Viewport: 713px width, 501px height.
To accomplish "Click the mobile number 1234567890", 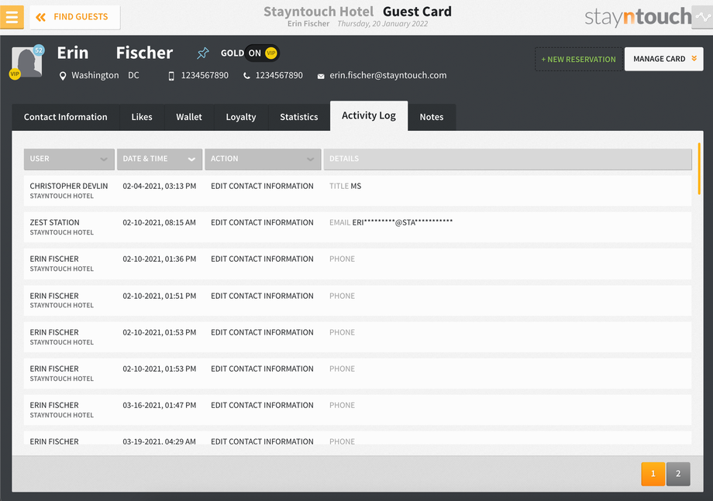I will click(x=205, y=75).
